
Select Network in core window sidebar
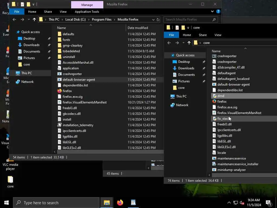182,105
